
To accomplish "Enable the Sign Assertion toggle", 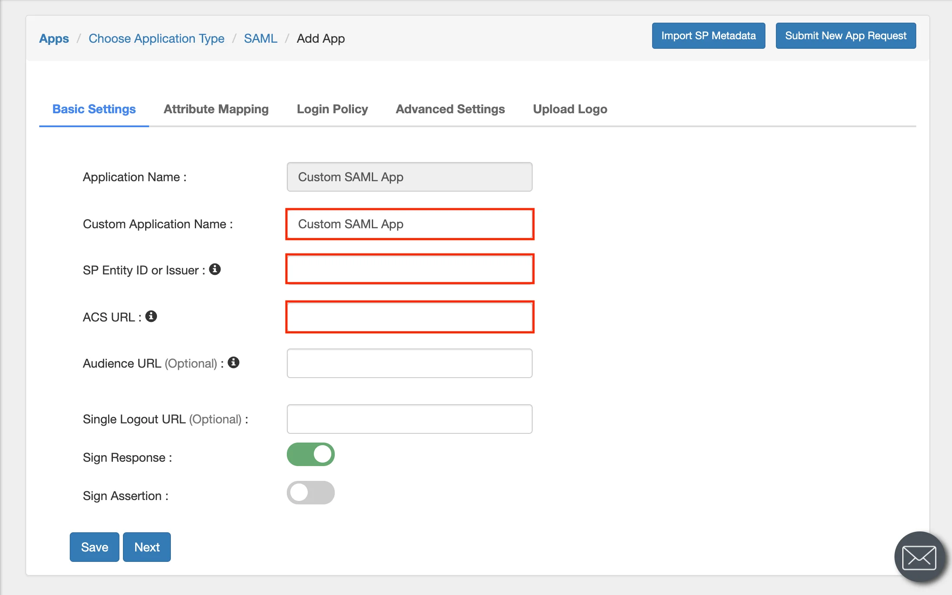I will click(x=311, y=493).
